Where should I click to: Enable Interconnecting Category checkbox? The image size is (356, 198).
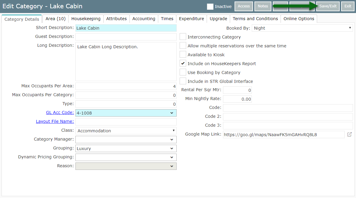[x=183, y=37]
